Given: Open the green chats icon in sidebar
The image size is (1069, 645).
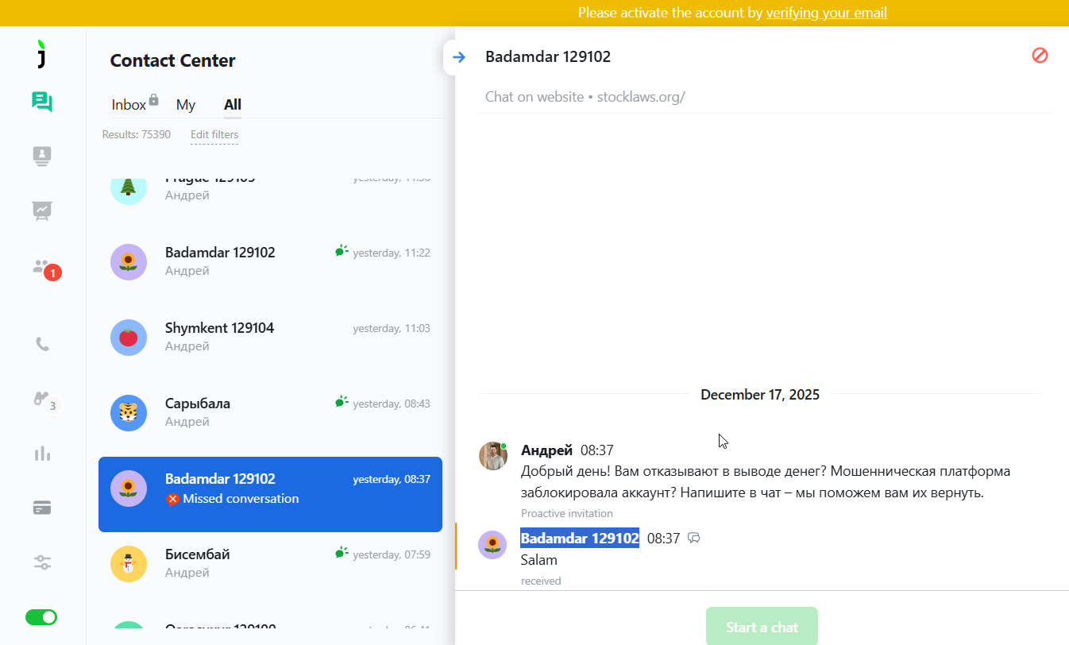Looking at the screenshot, I should click(x=42, y=102).
